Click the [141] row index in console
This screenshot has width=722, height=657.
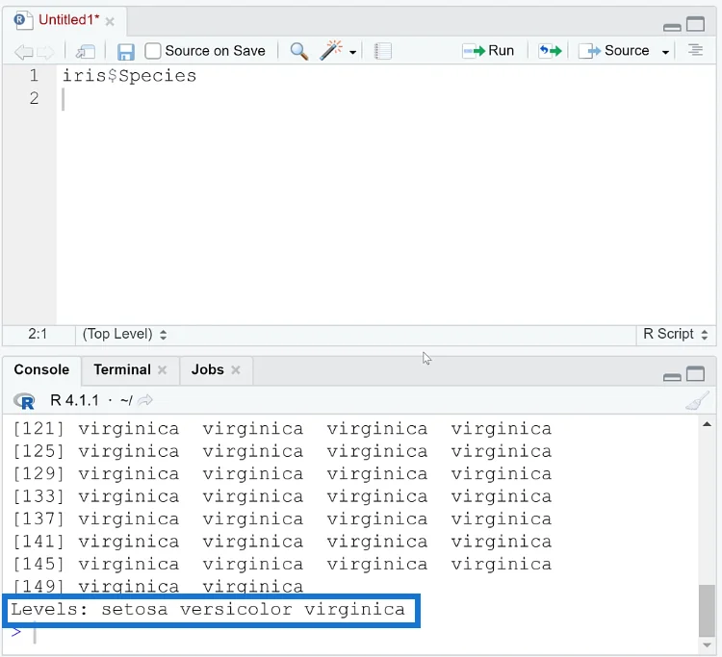pyautogui.click(x=39, y=542)
